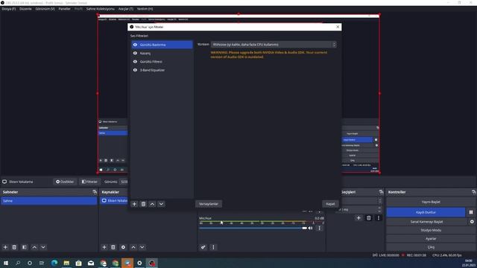477x268 pixels.
Task: Click the Çıkış exit button
Action: click(x=431, y=247)
